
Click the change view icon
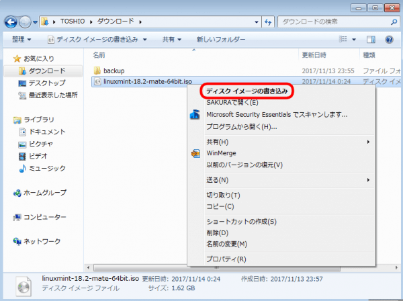click(x=343, y=40)
